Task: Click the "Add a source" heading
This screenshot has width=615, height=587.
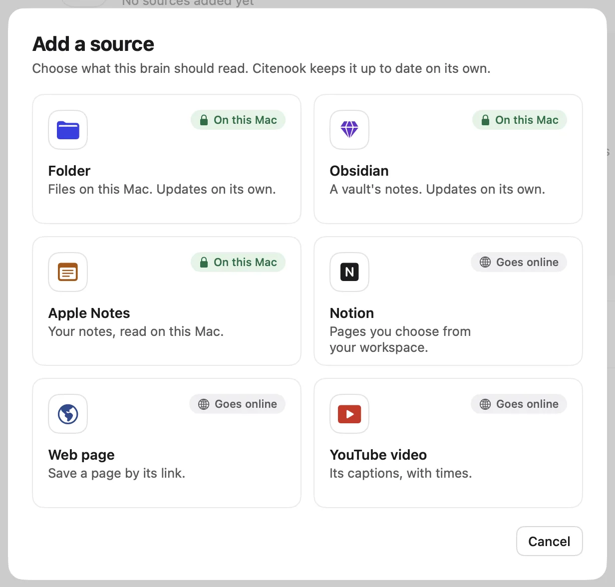Action: (x=93, y=44)
